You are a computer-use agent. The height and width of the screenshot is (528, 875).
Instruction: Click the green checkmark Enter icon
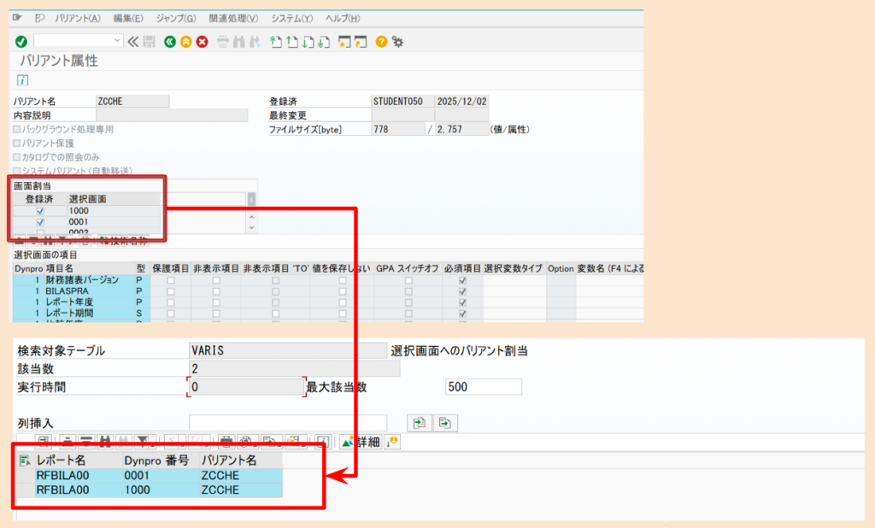coord(21,40)
